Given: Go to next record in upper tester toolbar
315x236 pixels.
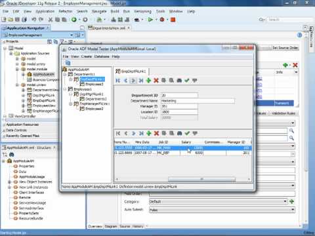Looking at the screenshot, I should click(133, 81).
